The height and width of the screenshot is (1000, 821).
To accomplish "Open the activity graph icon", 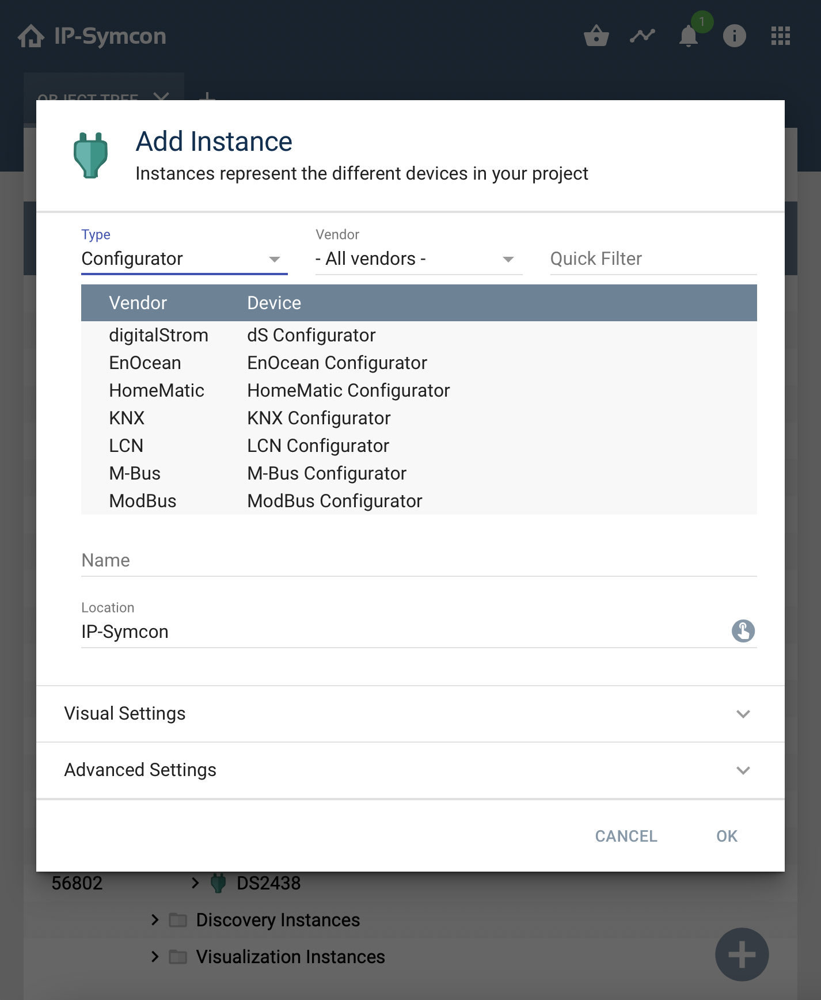I will point(642,36).
